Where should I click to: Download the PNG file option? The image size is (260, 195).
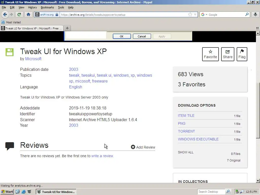point(182,124)
